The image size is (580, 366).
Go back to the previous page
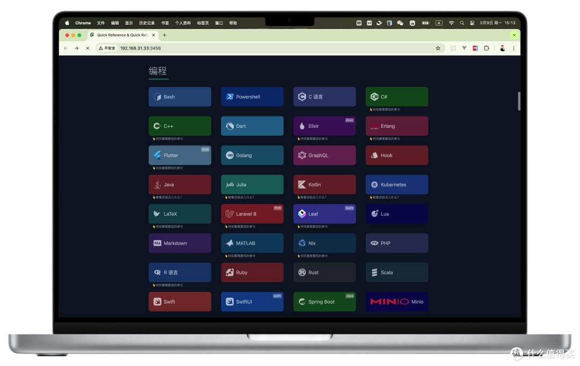66,48
